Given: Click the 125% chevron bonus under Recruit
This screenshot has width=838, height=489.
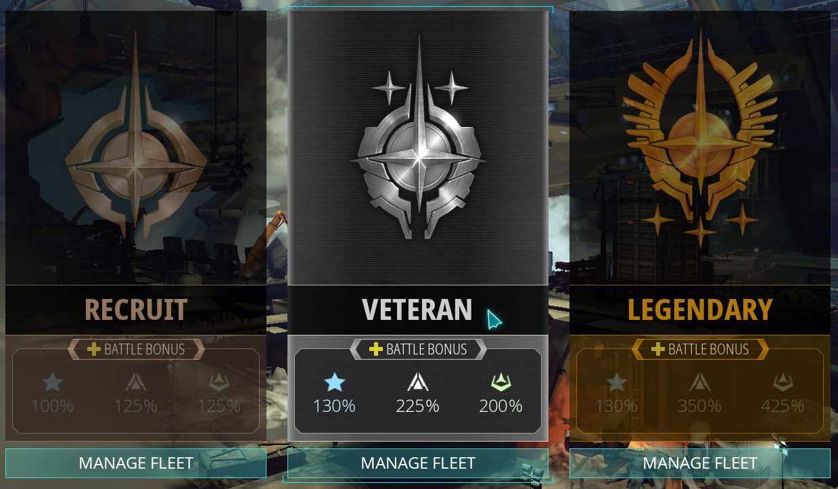Looking at the screenshot, I should tap(136, 406).
